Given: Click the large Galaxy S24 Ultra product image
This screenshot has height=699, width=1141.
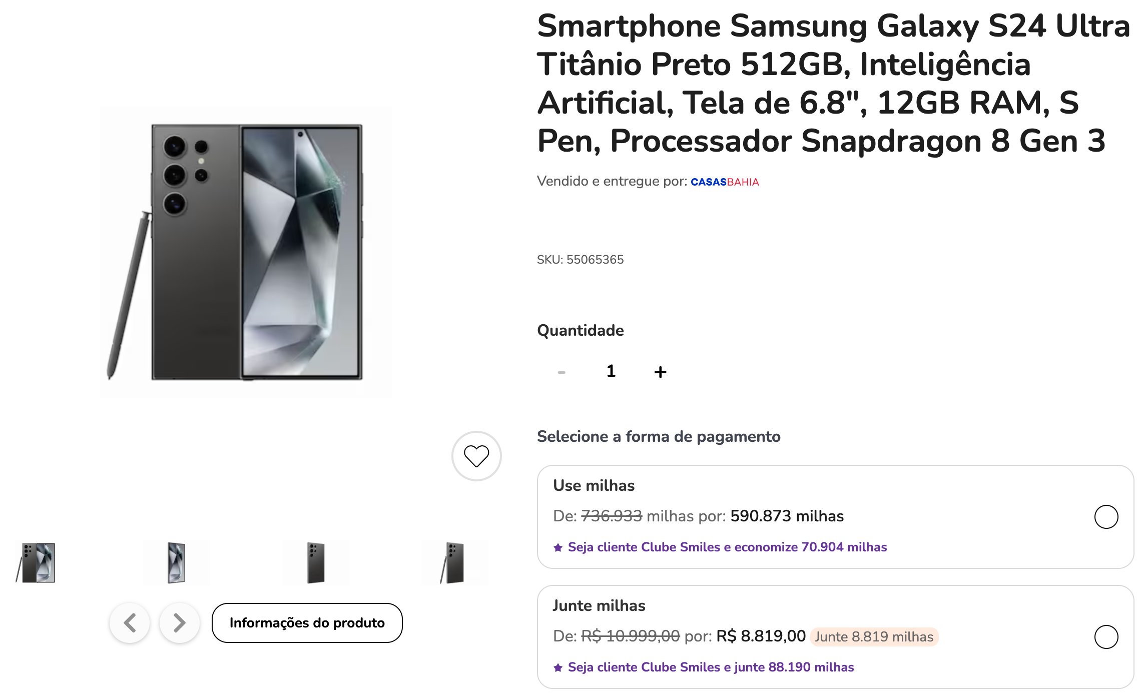Looking at the screenshot, I should pos(246,252).
